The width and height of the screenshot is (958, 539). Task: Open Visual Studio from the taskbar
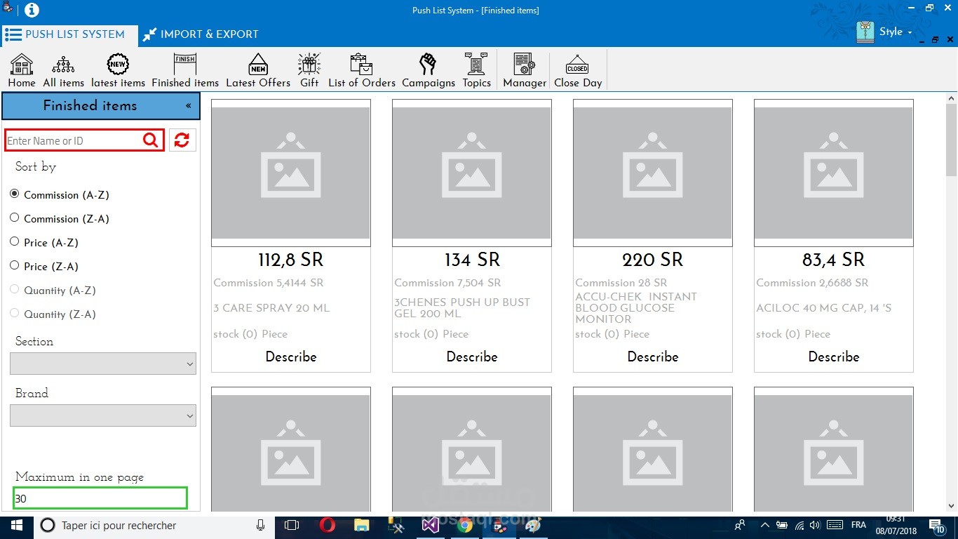tap(430, 525)
